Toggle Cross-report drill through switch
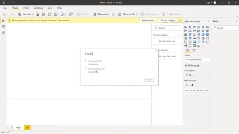239x134 pixels. (x=191, y=75)
